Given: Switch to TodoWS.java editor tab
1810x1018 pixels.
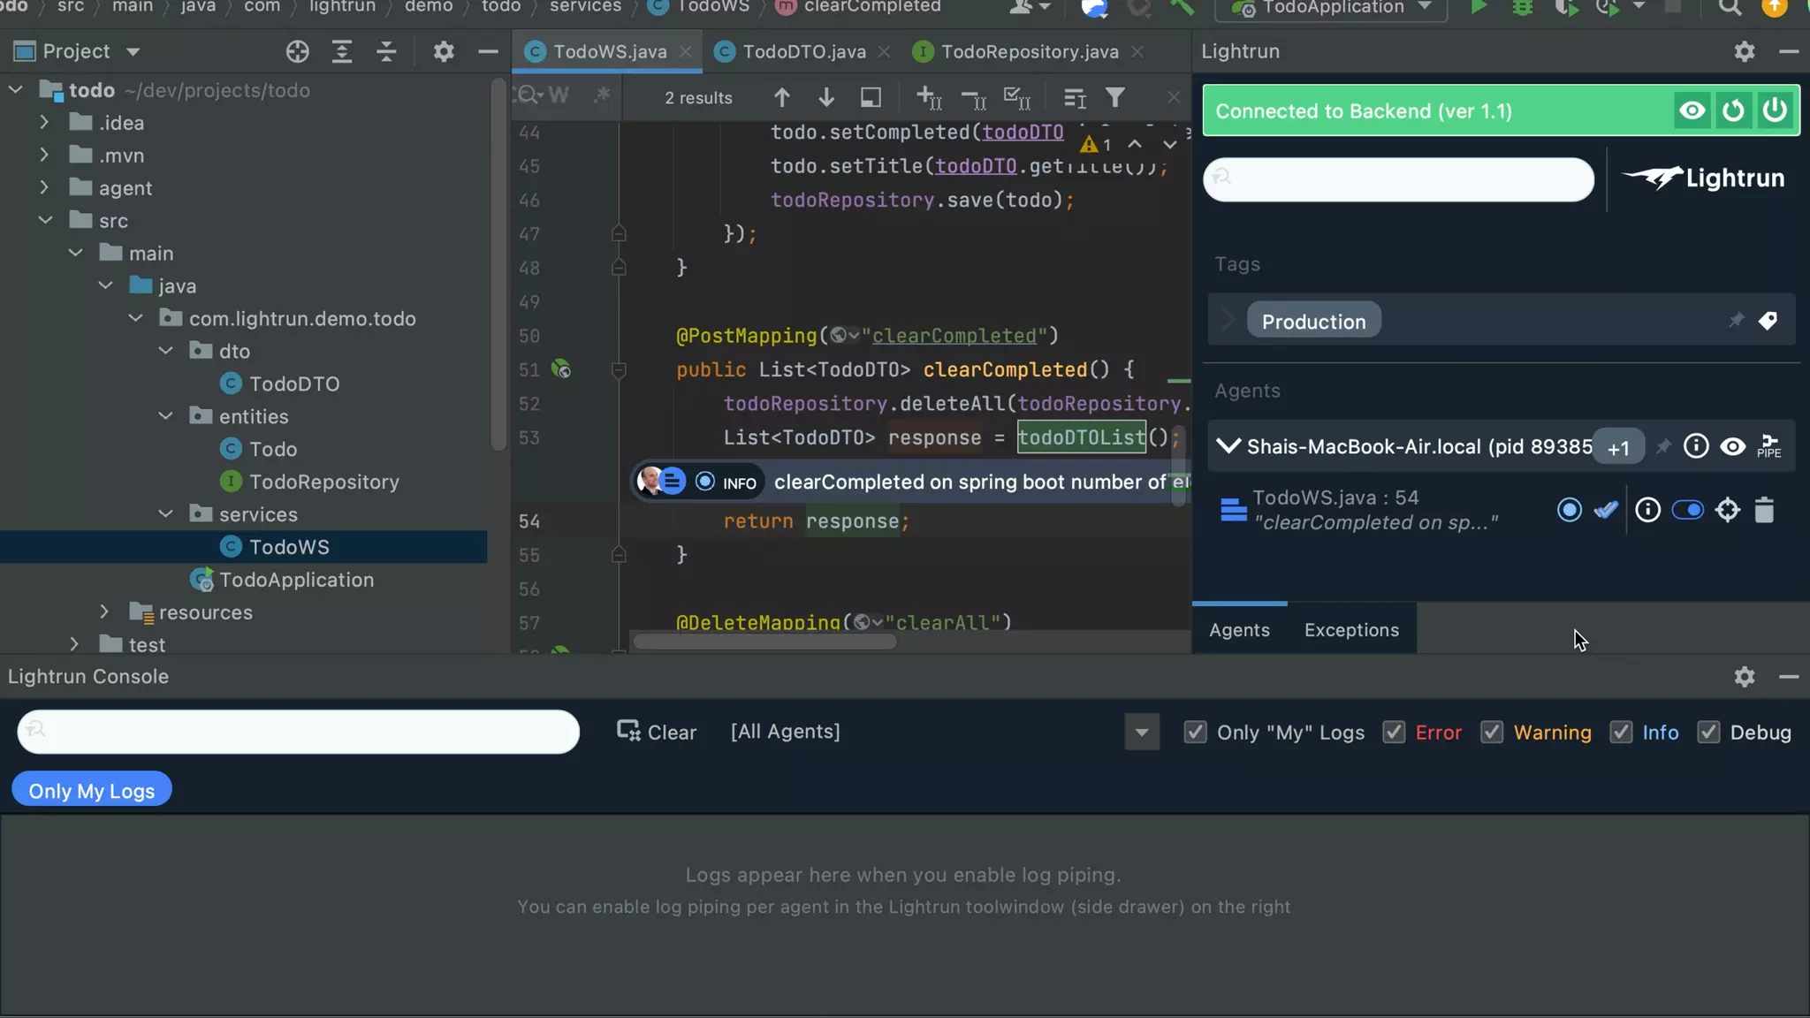Looking at the screenshot, I should 609,51.
